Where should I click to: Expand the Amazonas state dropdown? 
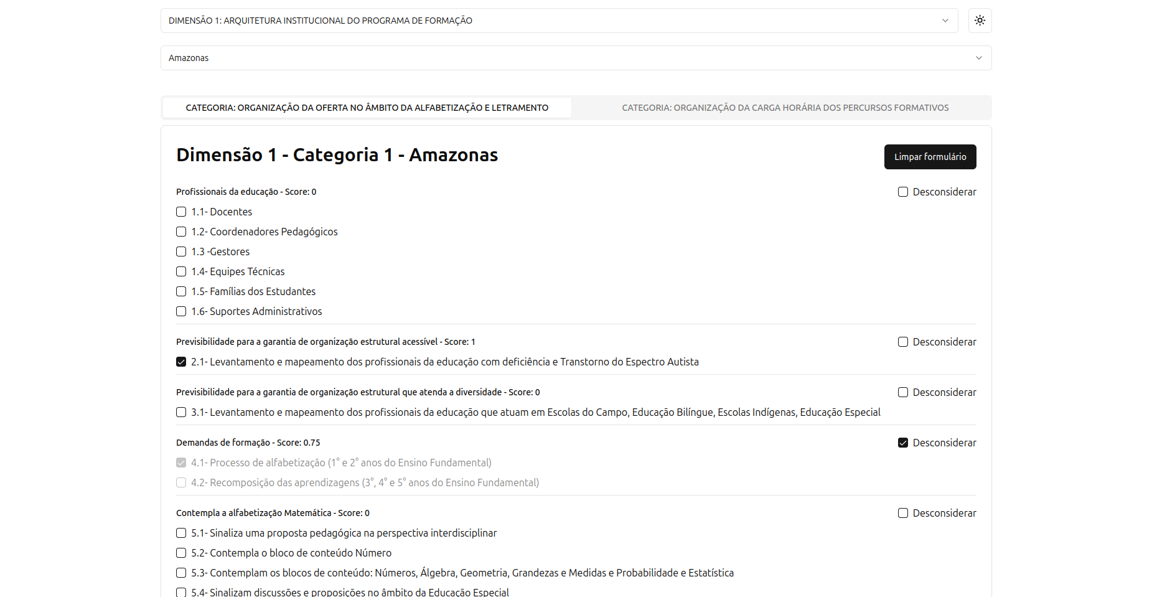575,58
